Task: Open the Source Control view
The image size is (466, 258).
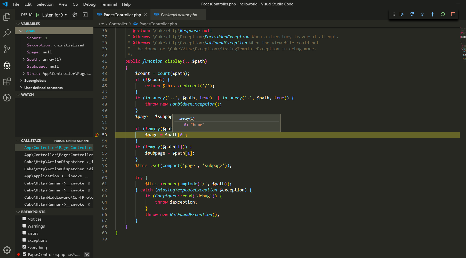Action: click(x=7, y=49)
